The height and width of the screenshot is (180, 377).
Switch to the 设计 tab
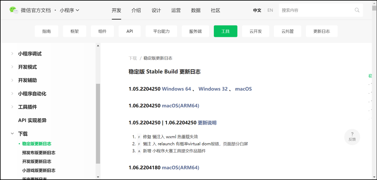point(156,10)
